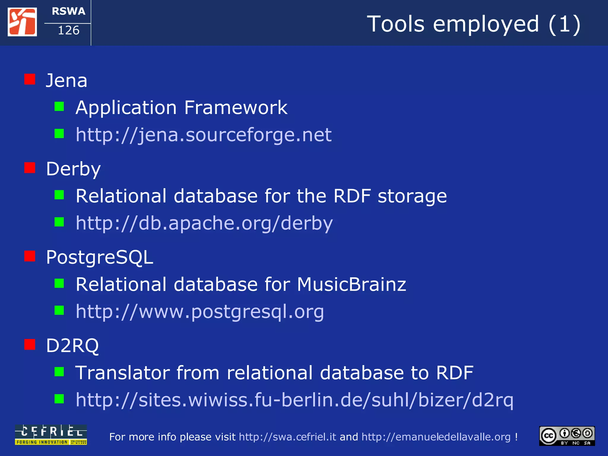The height and width of the screenshot is (456, 608).
Task: Select the 'D2RQ' bullet heading
Action: (x=72, y=346)
